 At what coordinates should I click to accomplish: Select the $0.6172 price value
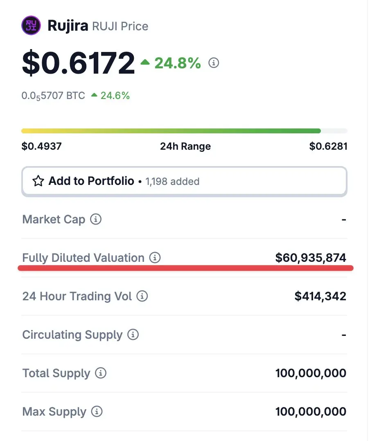pos(78,63)
